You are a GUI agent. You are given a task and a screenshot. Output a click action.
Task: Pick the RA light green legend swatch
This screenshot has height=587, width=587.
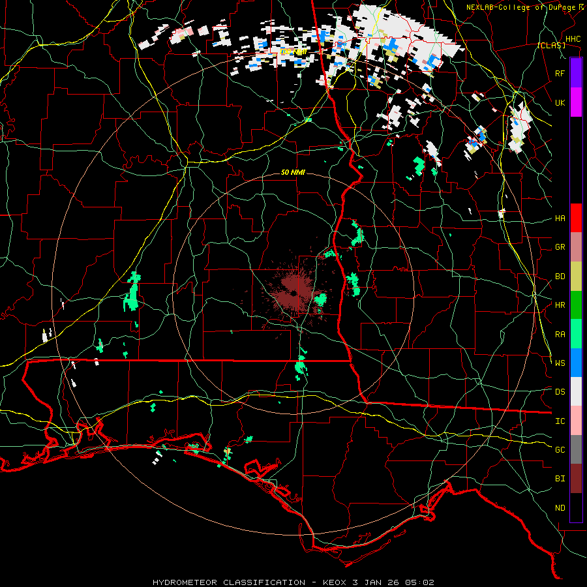576,334
